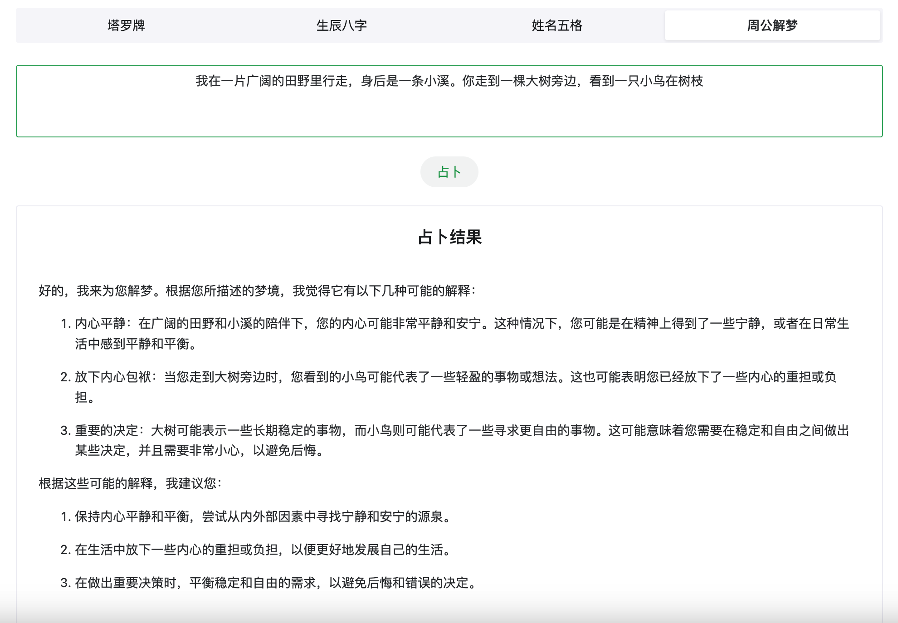Image resolution: width=898 pixels, height=623 pixels.
Task: Click suggestion three about 做出重要决策时
Action: pyautogui.click(x=276, y=583)
